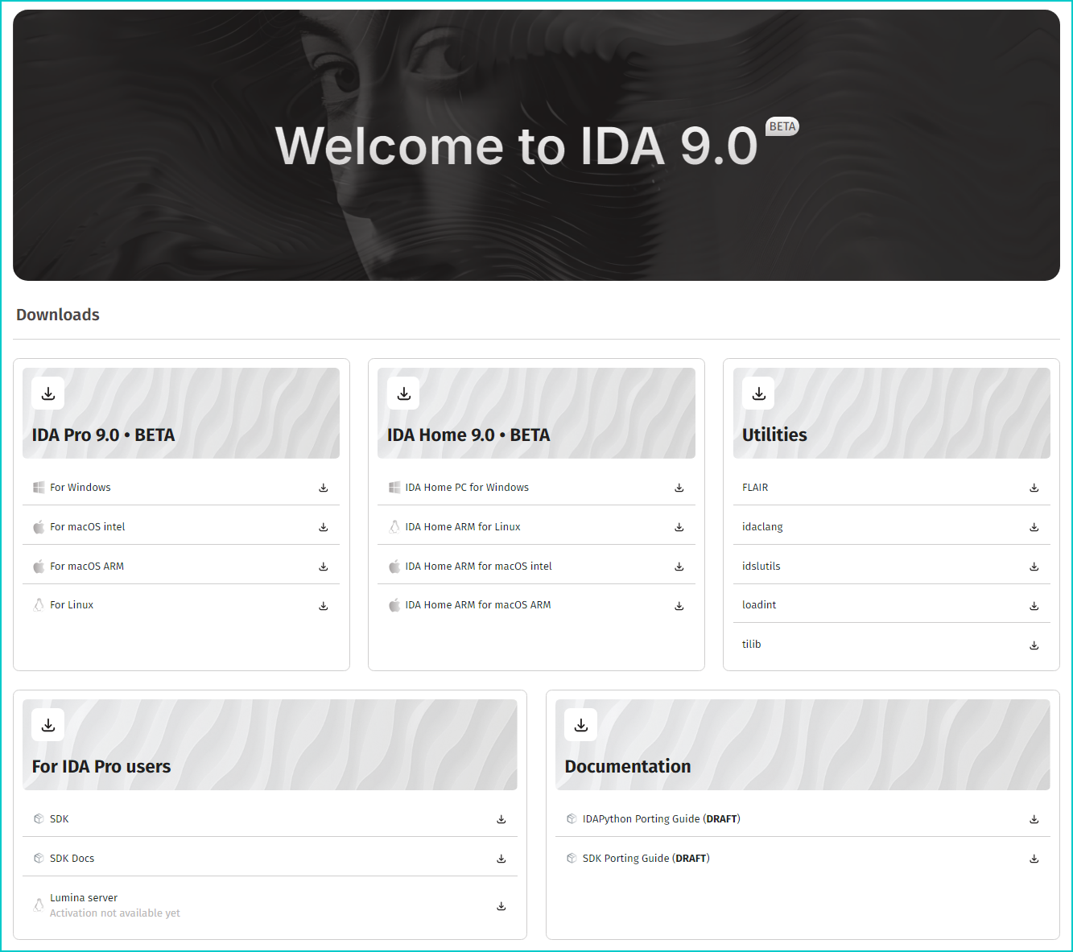
Task: Click download icon beside tilib
Action: [1034, 645]
